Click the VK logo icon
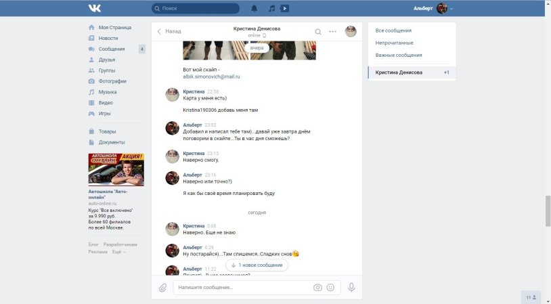551x304 pixels. 94,8
